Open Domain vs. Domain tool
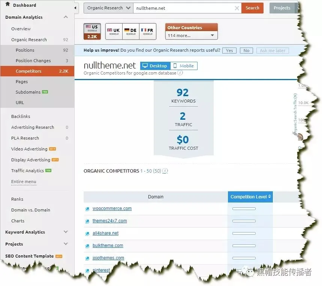322x286 pixels. point(31,210)
